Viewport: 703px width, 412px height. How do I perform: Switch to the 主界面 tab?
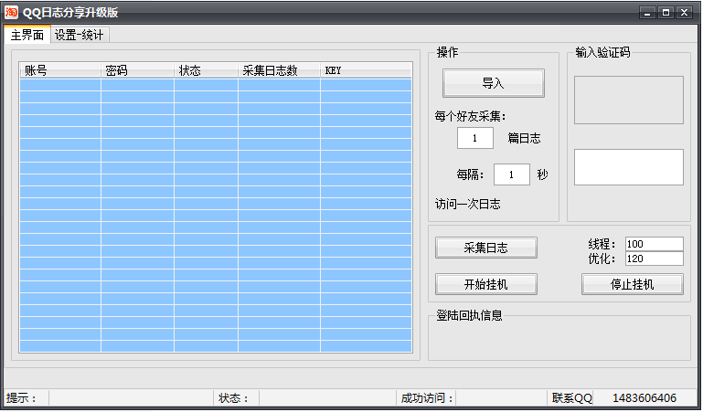(x=27, y=35)
